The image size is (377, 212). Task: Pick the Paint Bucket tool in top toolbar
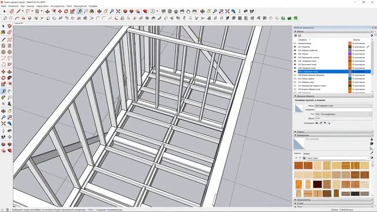tap(92, 11)
